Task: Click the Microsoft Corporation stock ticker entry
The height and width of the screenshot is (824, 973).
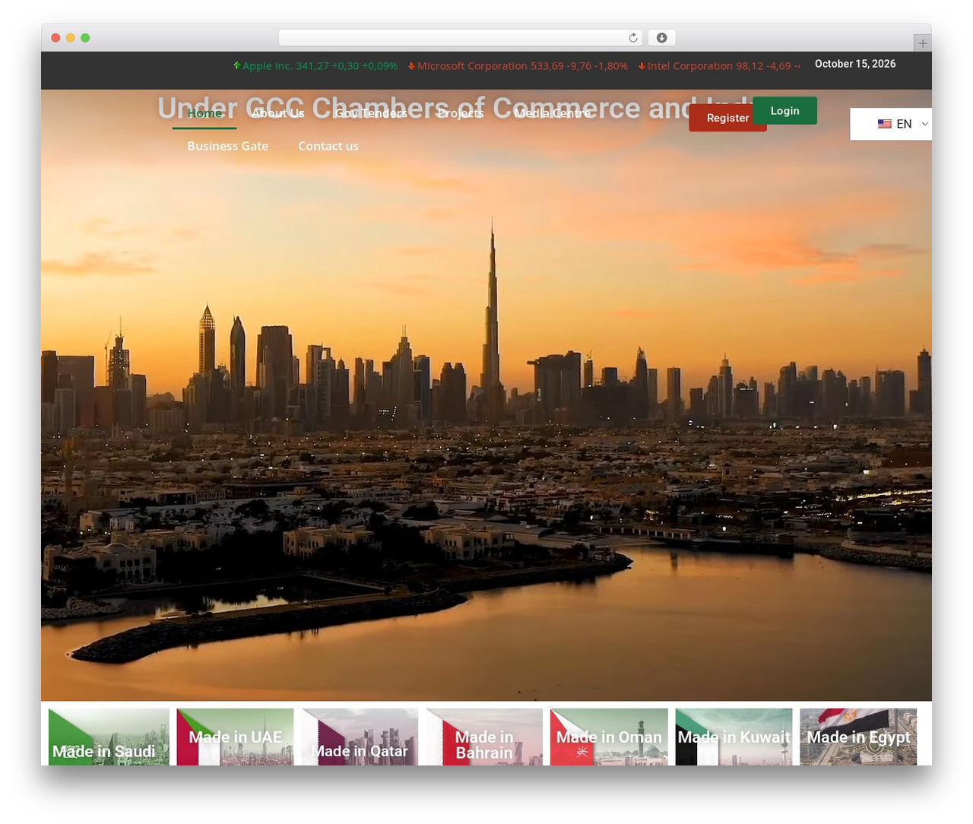Action: coord(518,66)
